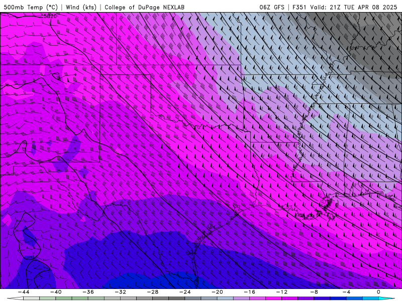Screen dimensions: 402x301
Task: Click the -40 colorbar tick label
Action: point(56,292)
